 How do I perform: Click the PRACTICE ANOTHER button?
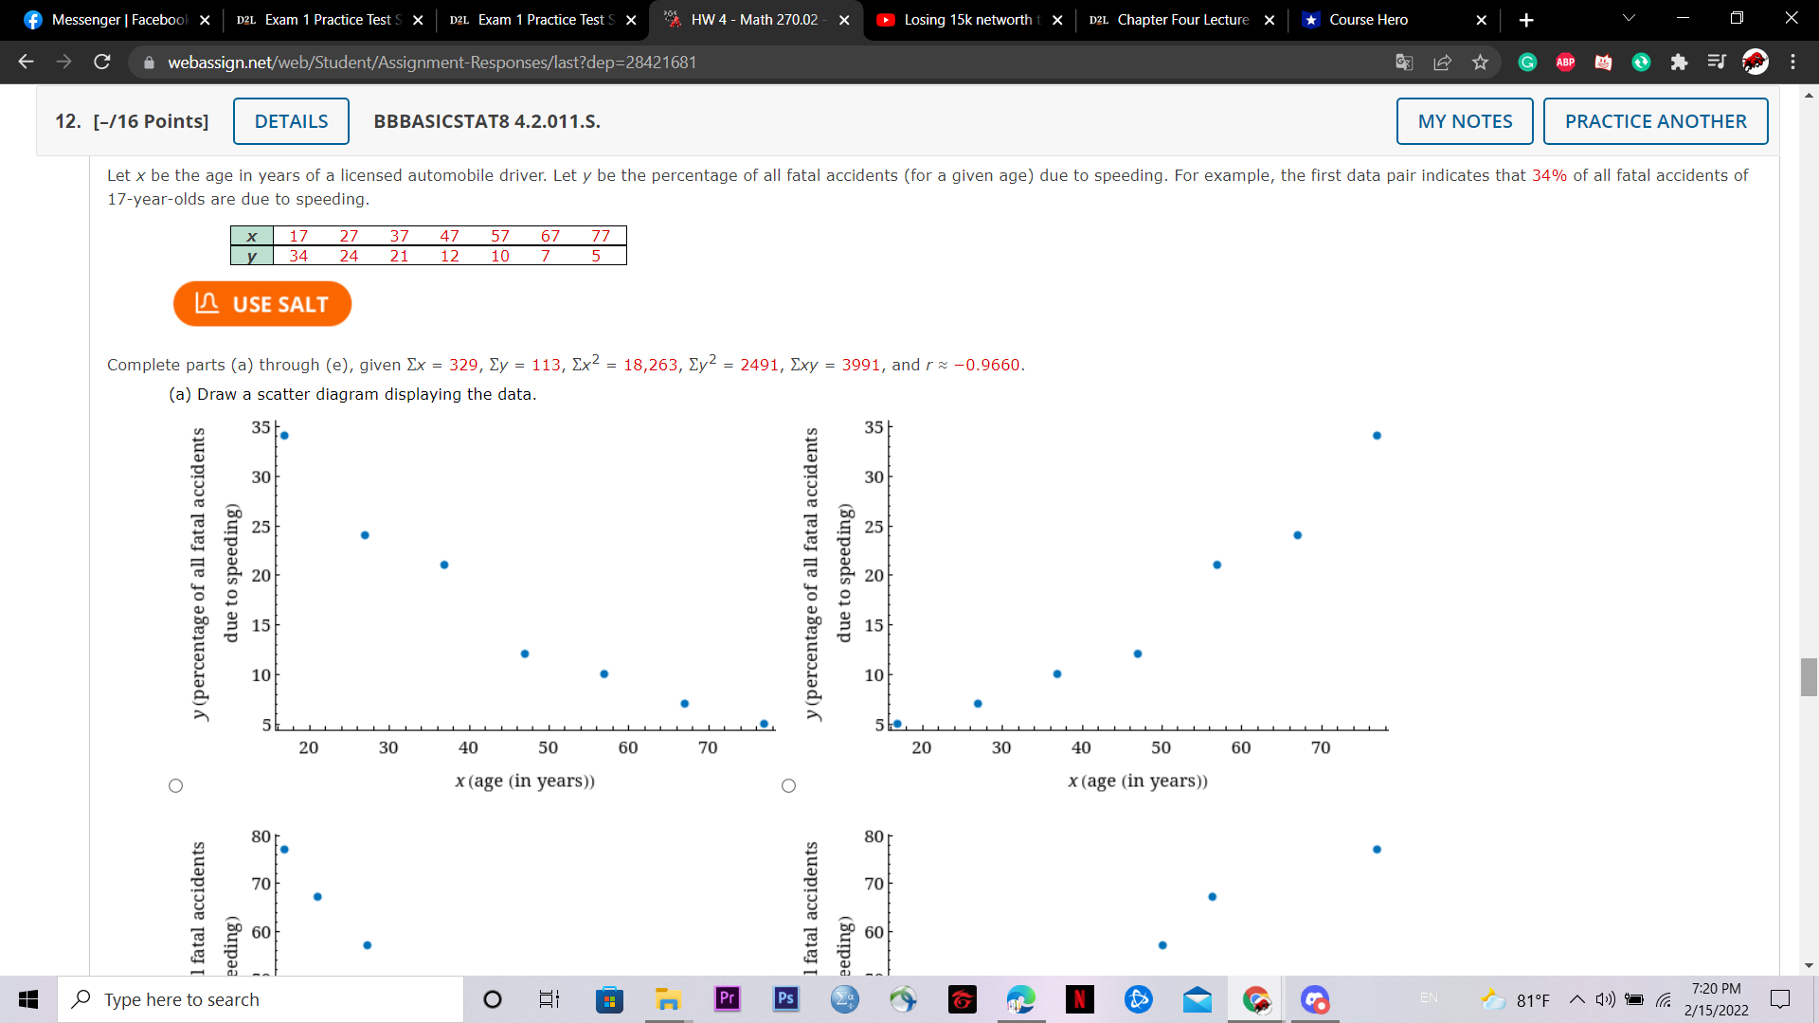(x=1655, y=121)
